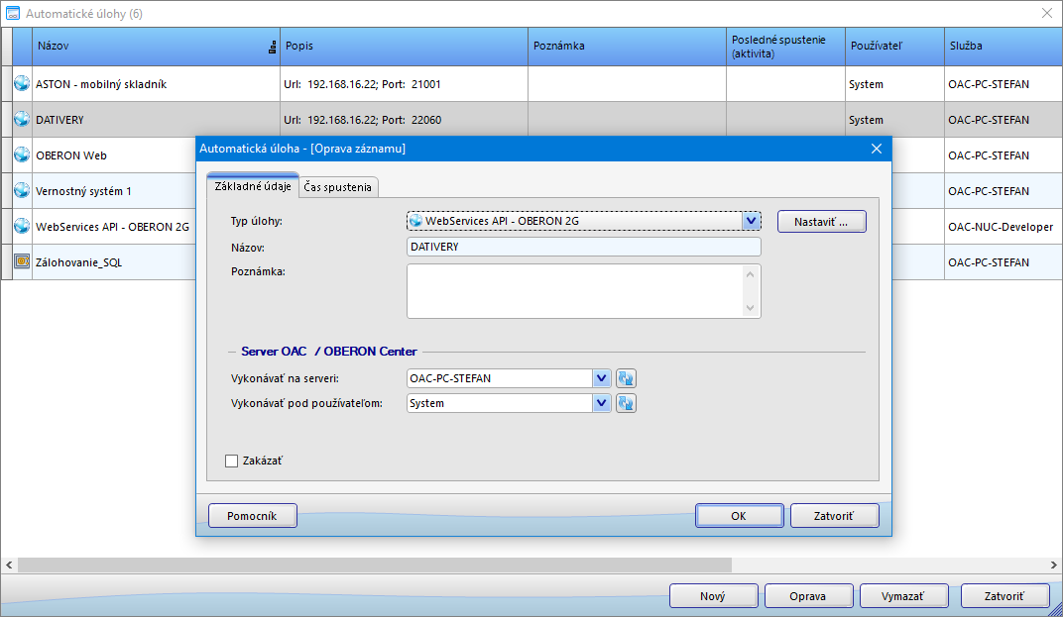The height and width of the screenshot is (617, 1063).
Task: Select the Zálohovanie_SQL row name
Action: coord(78,262)
